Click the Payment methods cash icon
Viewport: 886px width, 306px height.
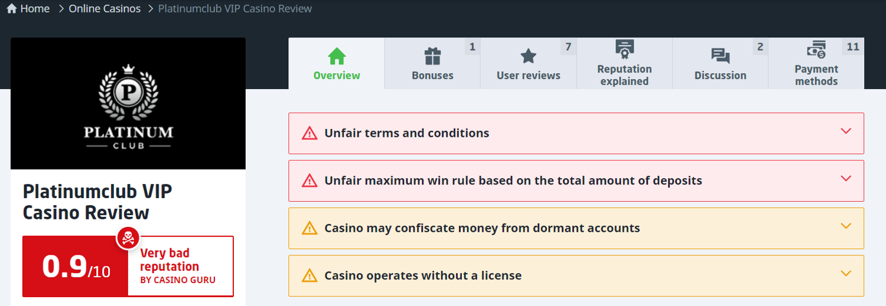[816, 50]
